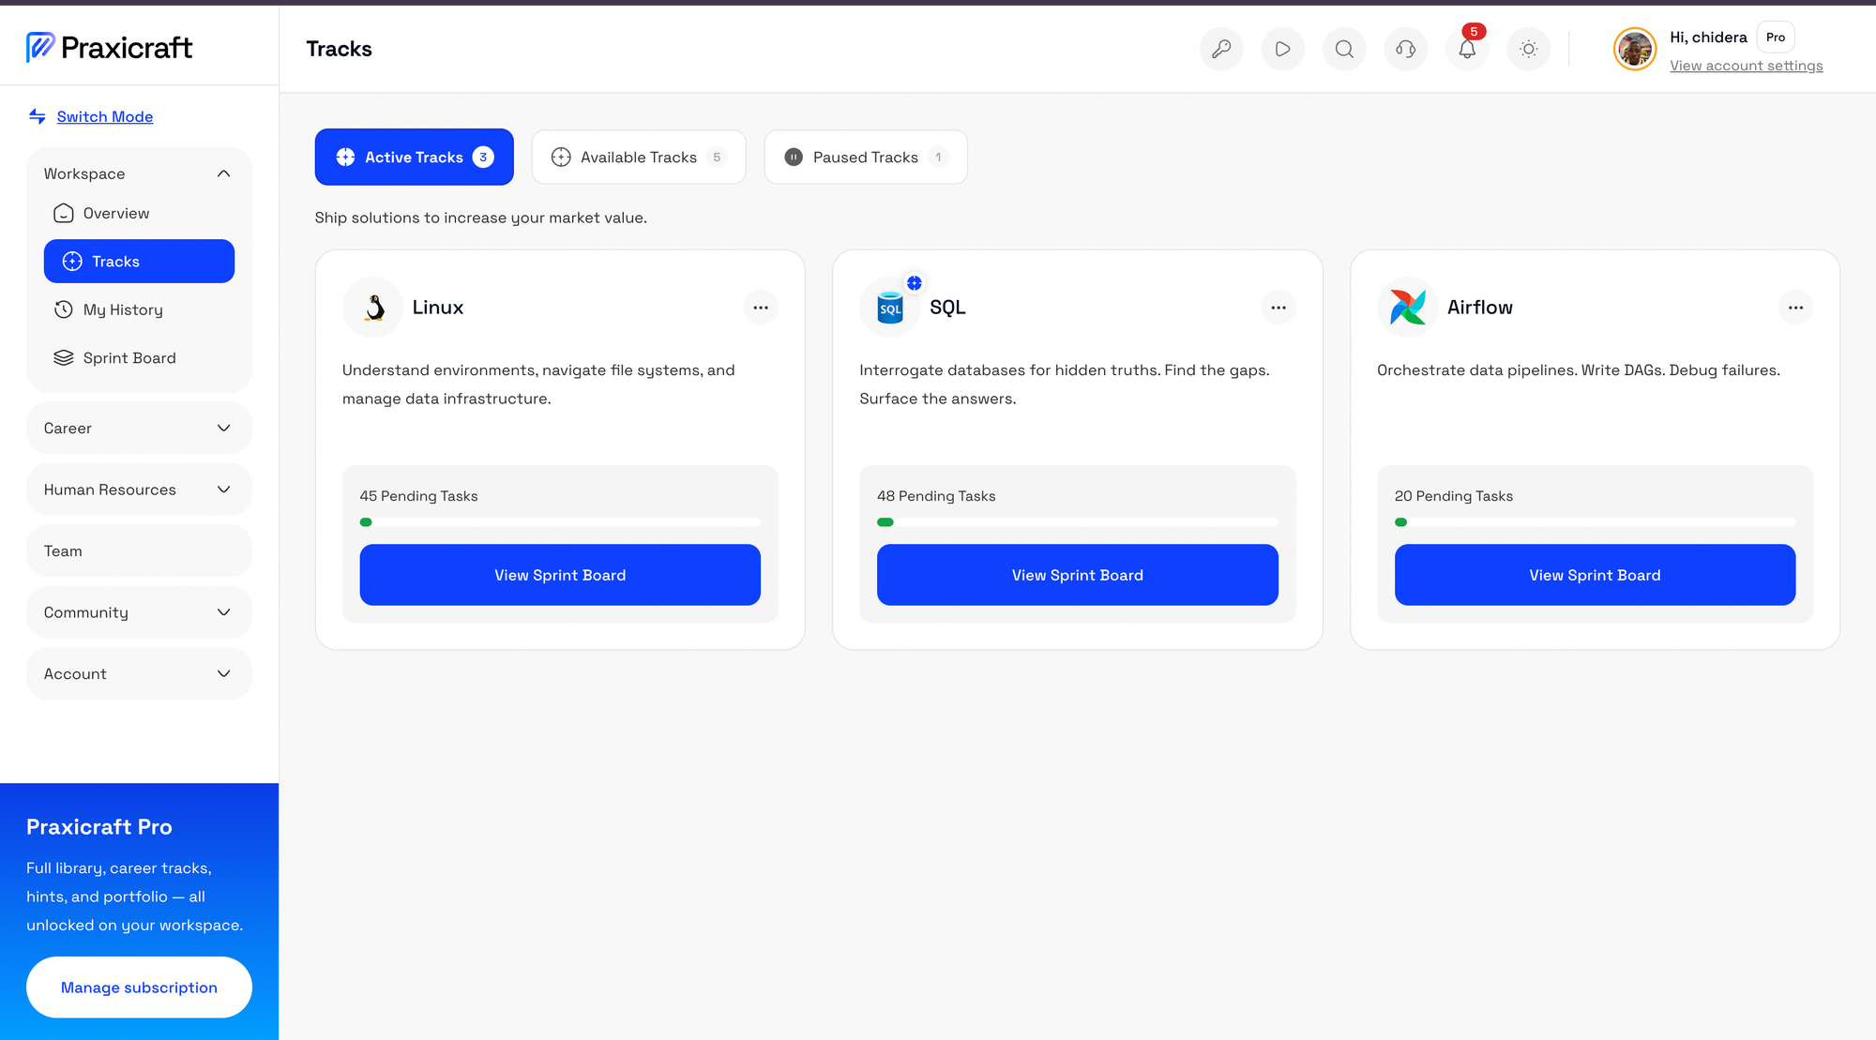The image size is (1876, 1040).
Task: Click View Sprint Board for SQL
Action: click(x=1077, y=575)
